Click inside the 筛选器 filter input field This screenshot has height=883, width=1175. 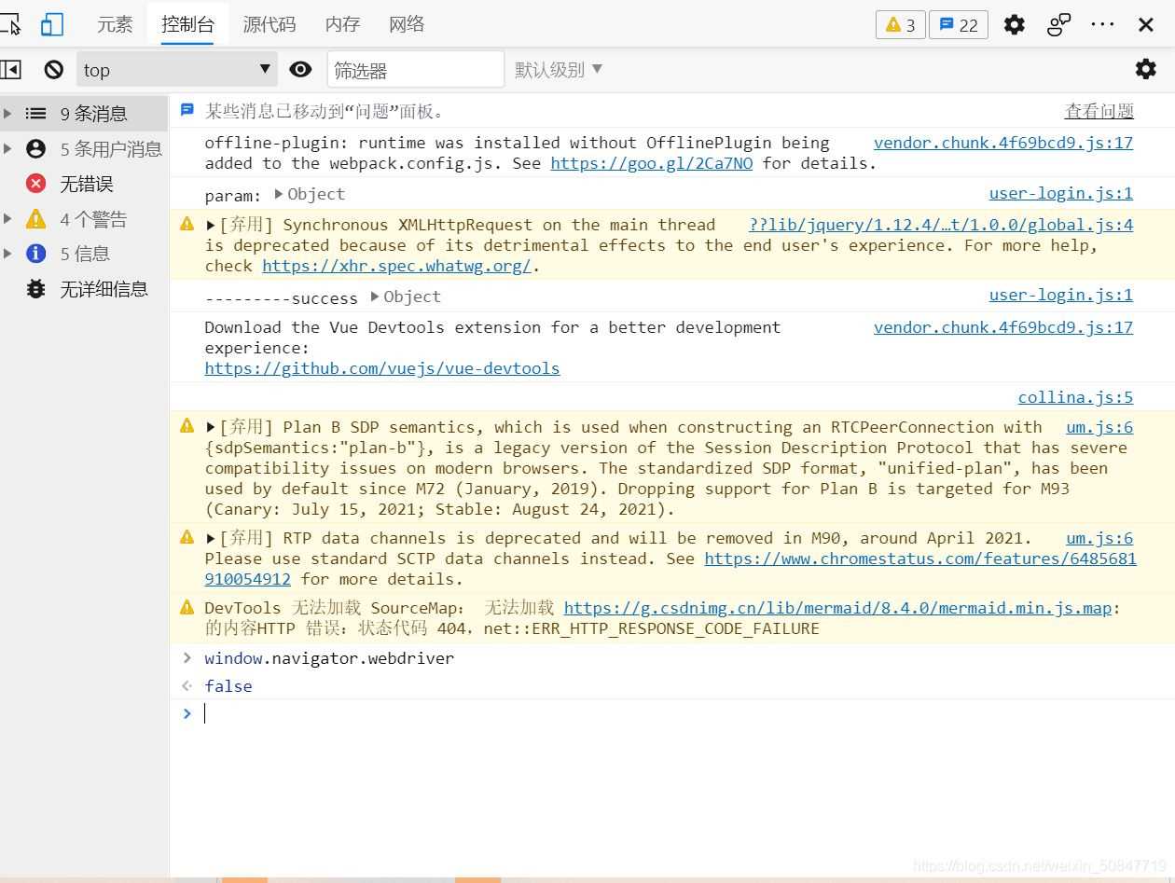(x=415, y=68)
